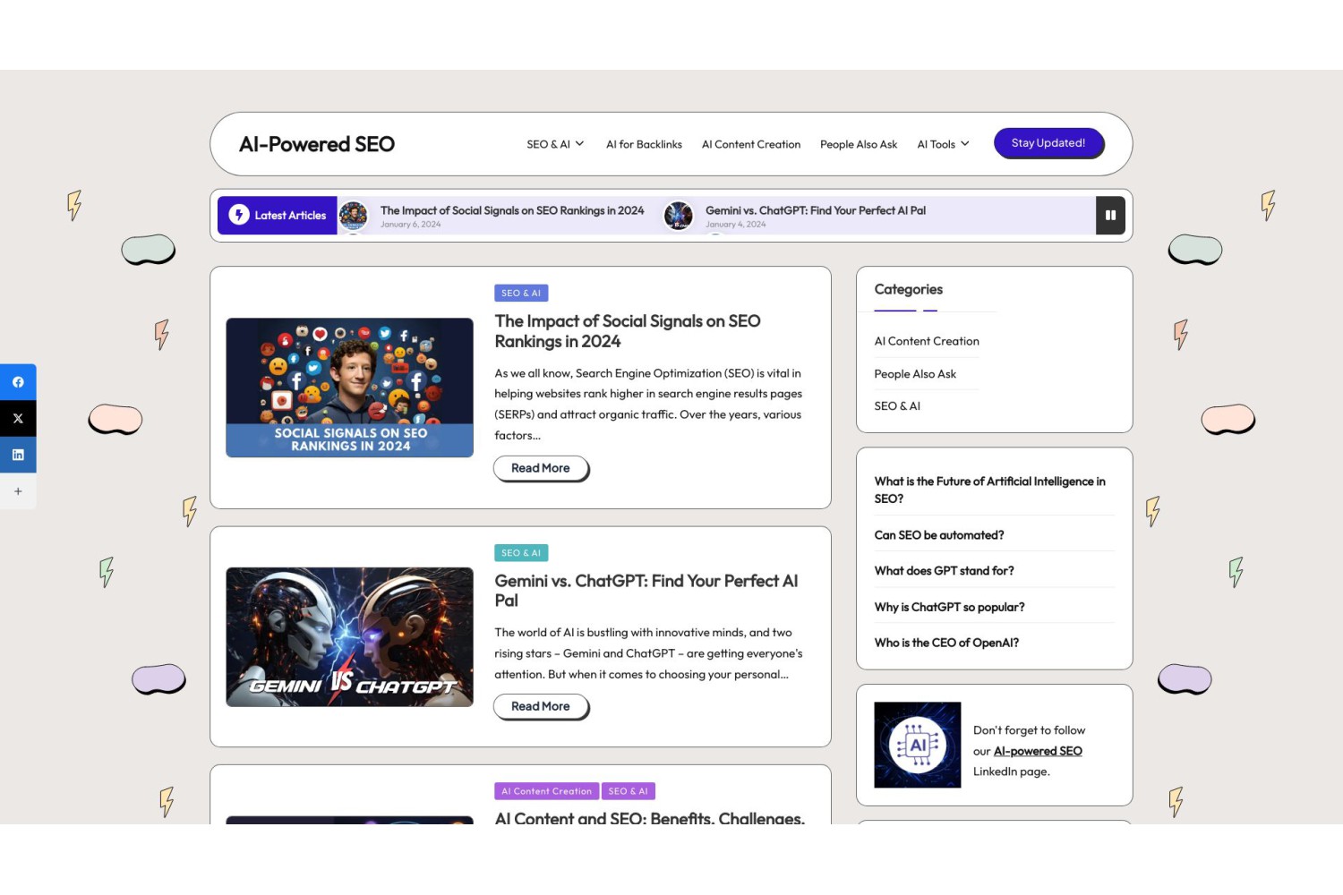This screenshot has width=1343, height=895.
Task: Click SEO & AI tag beside AI Content Creation tag
Action: click(x=629, y=791)
